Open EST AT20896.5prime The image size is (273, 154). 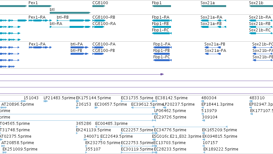coord(18,104)
